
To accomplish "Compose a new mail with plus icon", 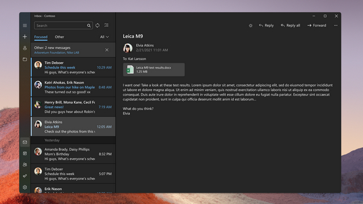I will tap(25, 36).
